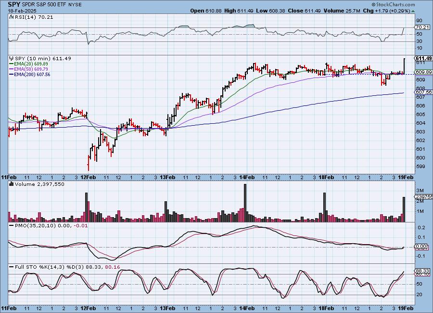Click the 602 price axis label

click(x=420, y=140)
